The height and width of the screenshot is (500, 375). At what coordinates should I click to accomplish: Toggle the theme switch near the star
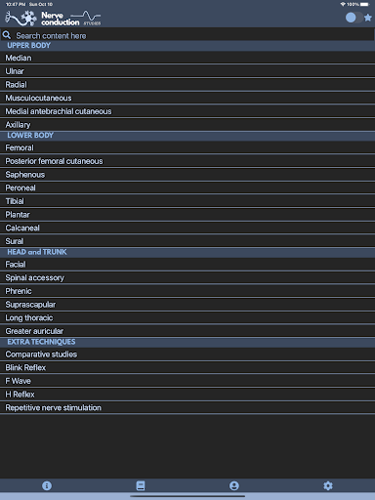[354, 18]
